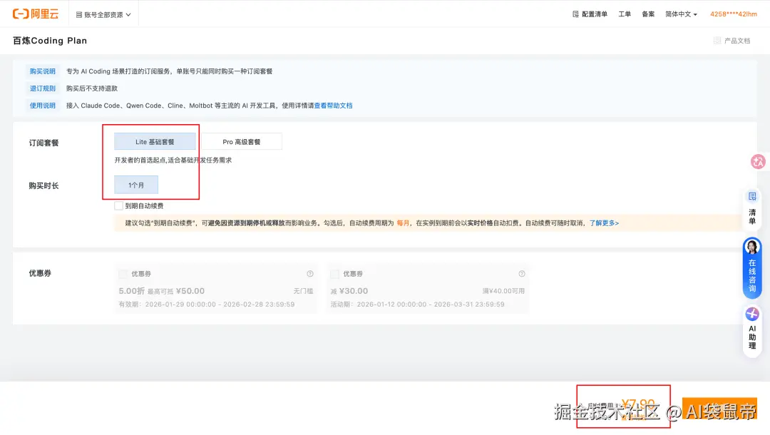
Task: Open the 简体中文 language dropdown
Action: pyautogui.click(x=679, y=13)
